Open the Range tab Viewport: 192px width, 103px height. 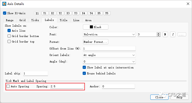[9, 20]
